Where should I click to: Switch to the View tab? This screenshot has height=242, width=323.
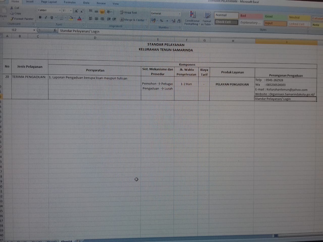[x=116, y=4]
